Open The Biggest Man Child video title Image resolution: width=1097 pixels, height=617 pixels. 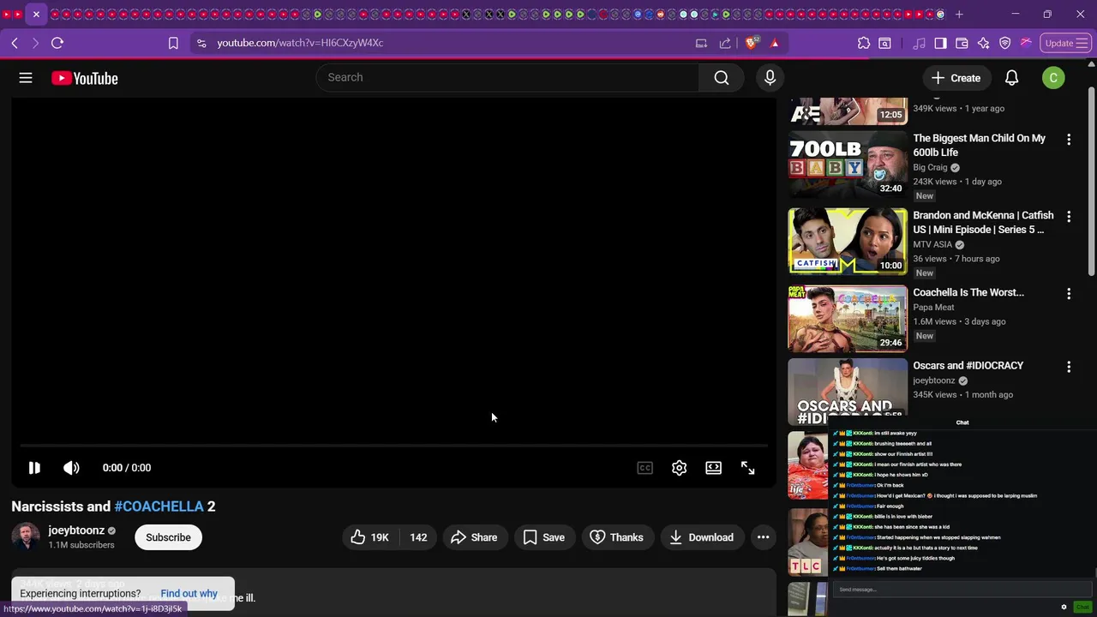click(980, 145)
